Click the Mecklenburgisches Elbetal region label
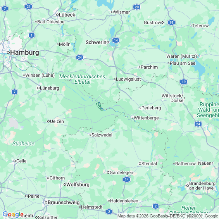The height and width of the screenshot is (219, 219). tap(82, 79)
